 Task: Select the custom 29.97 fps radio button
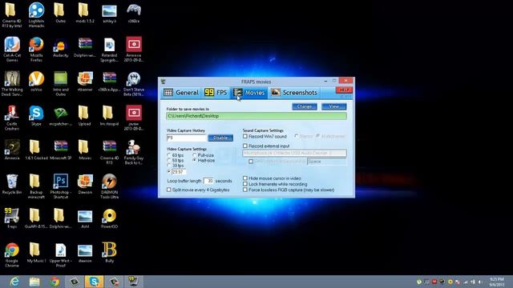coord(169,171)
